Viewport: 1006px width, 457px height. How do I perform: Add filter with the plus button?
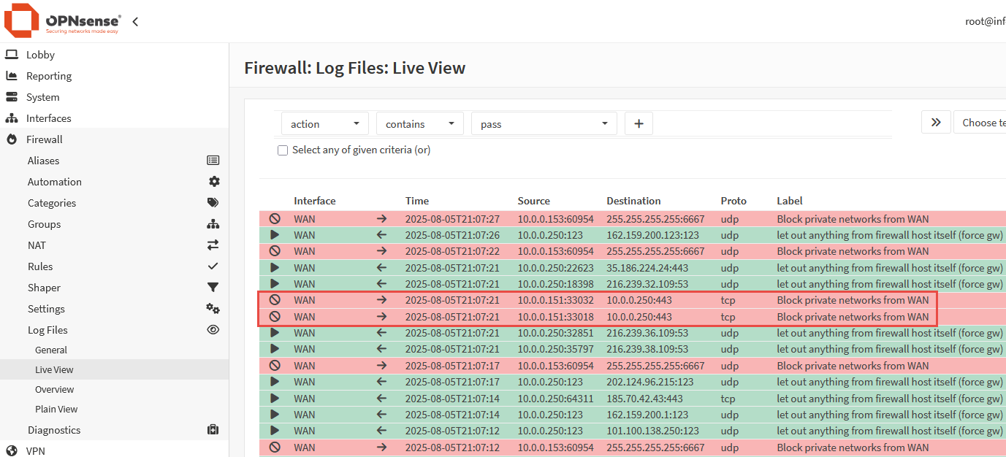(639, 124)
